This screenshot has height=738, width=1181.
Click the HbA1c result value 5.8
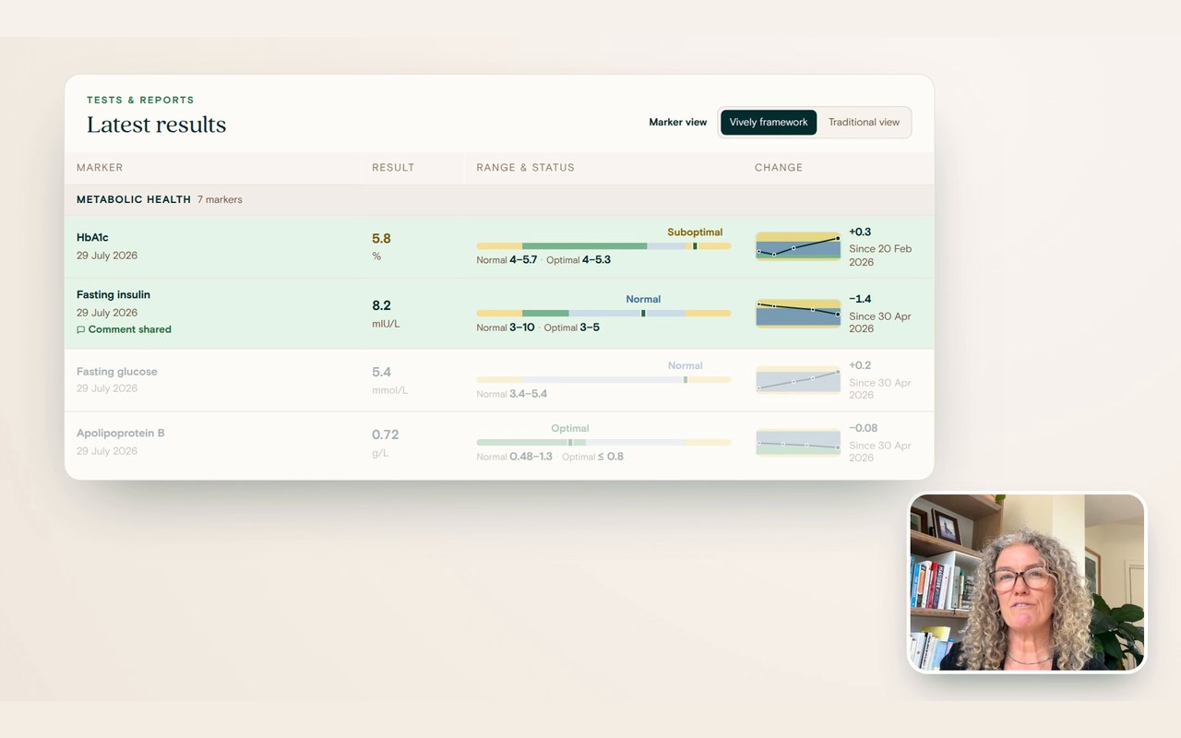(x=381, y=239)
